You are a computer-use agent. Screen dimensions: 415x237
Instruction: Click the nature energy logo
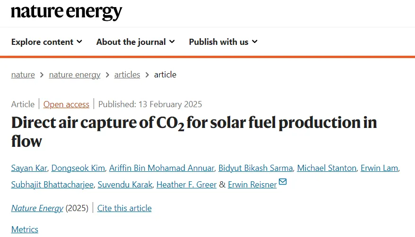(x=67, y=12)
